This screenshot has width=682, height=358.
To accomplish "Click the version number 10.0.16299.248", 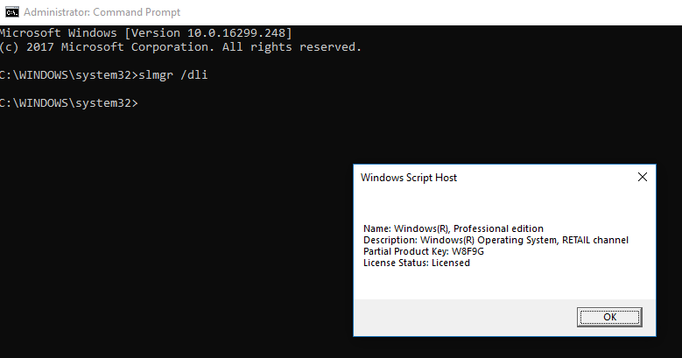I will (x=236, y=33).
